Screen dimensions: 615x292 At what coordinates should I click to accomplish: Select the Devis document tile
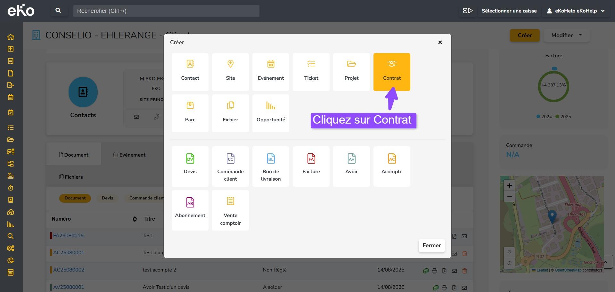click(190, 166)
